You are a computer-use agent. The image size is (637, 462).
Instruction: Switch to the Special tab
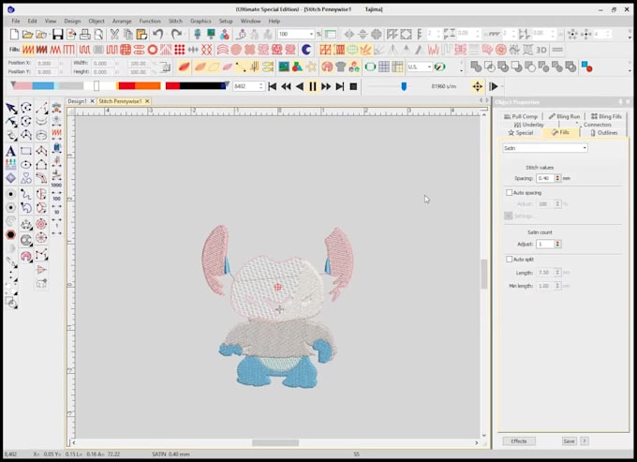[x=521, y=132]
